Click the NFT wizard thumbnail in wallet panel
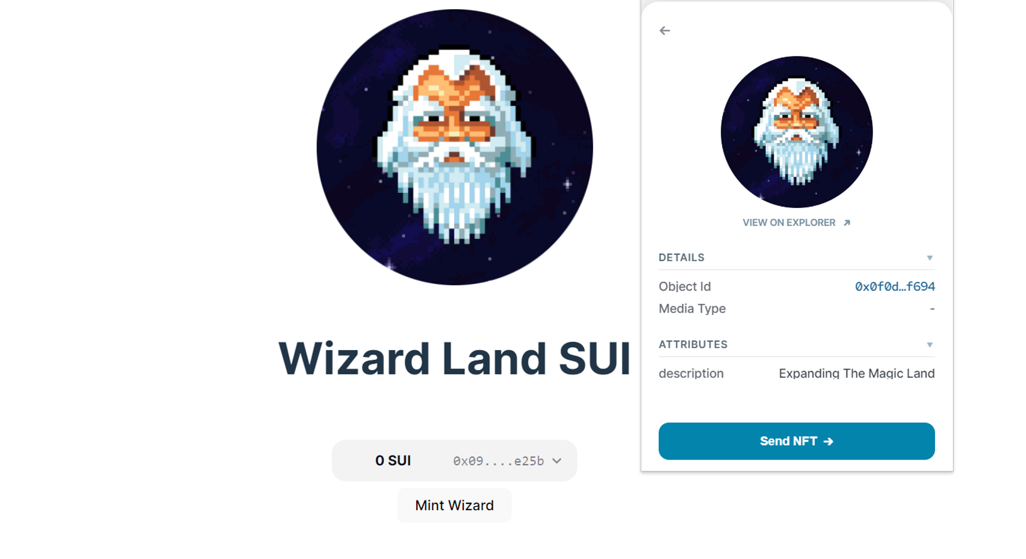 pyautogui.click(x=796, y=132)
